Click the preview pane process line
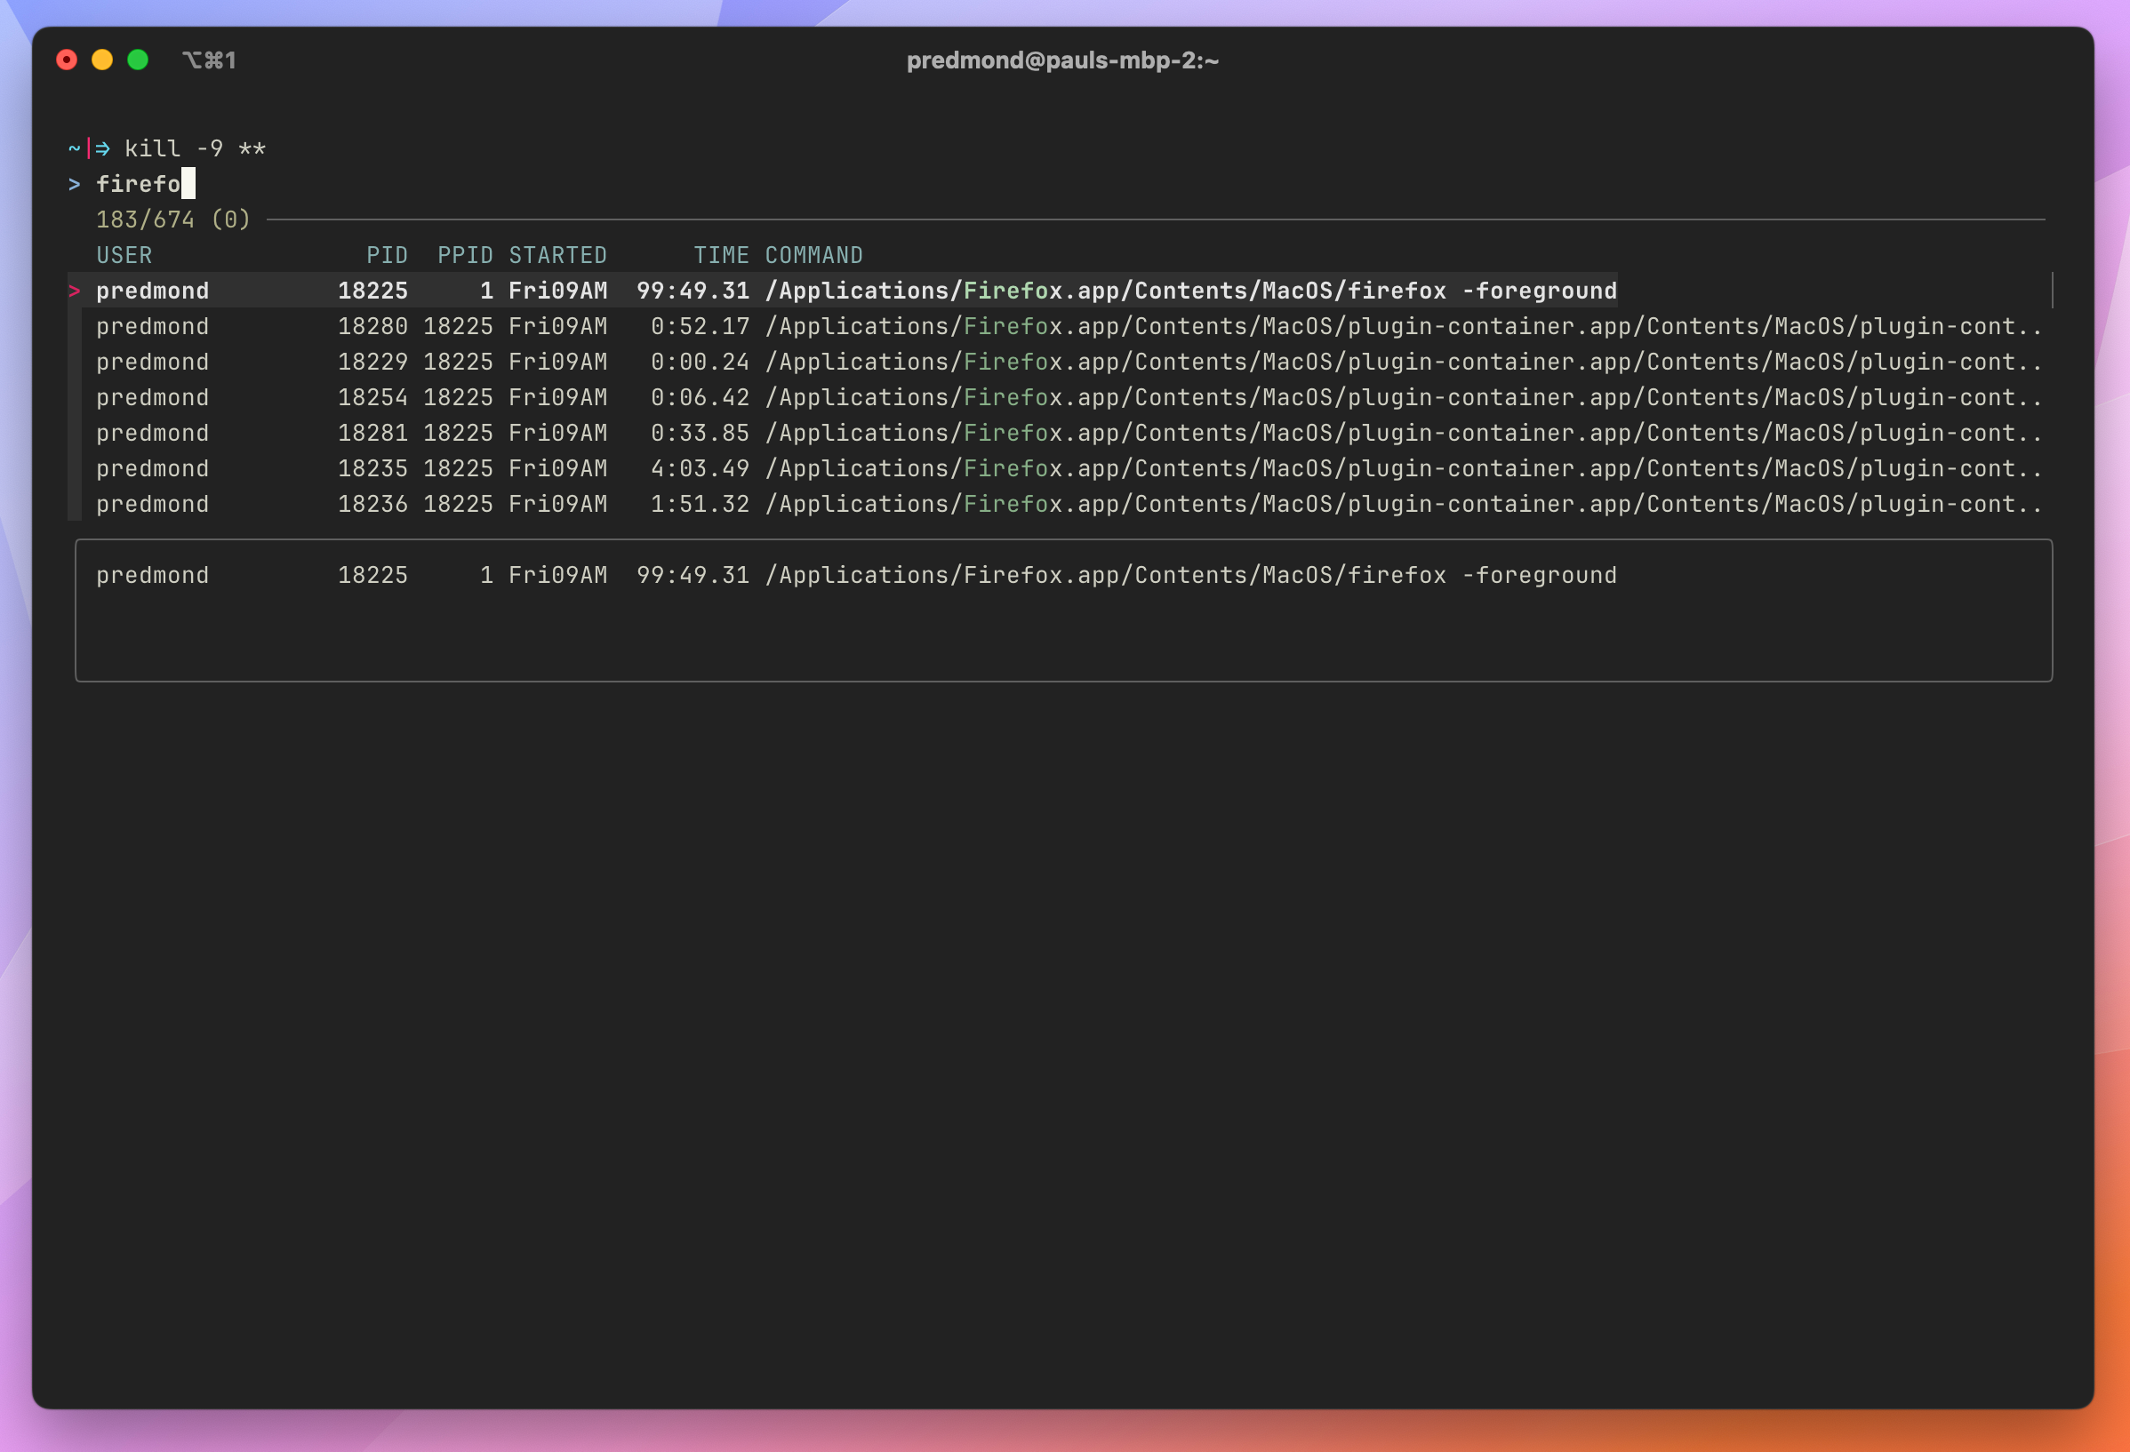2130x1452 pixels. coord(857,575)
